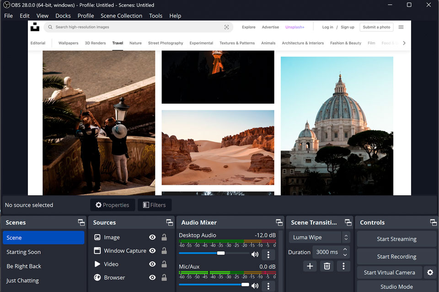Pop out the Scene Transitions dock icon

tap(348, 223)
